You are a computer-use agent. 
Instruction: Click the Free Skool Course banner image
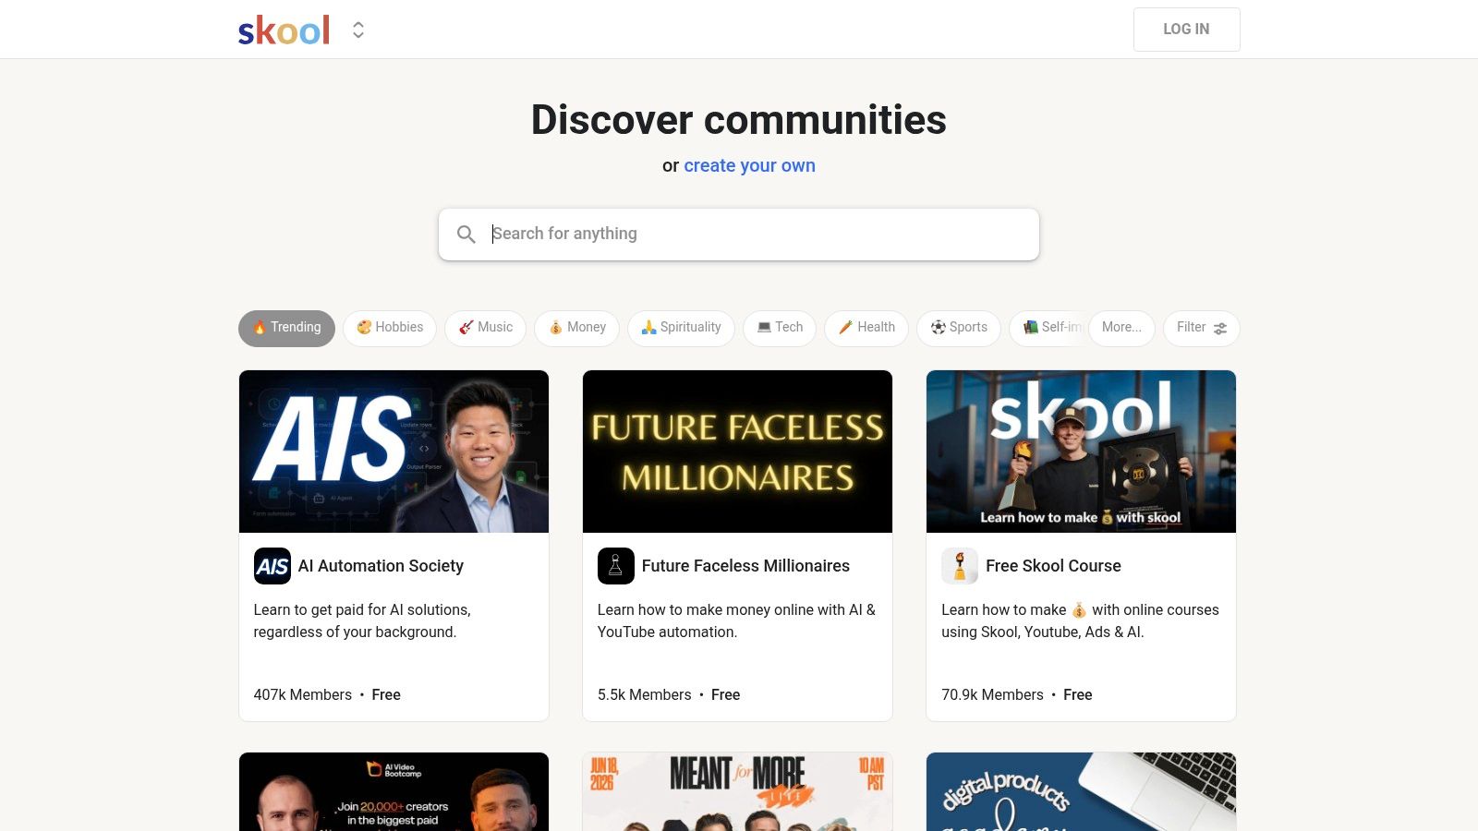[1081, 452]
